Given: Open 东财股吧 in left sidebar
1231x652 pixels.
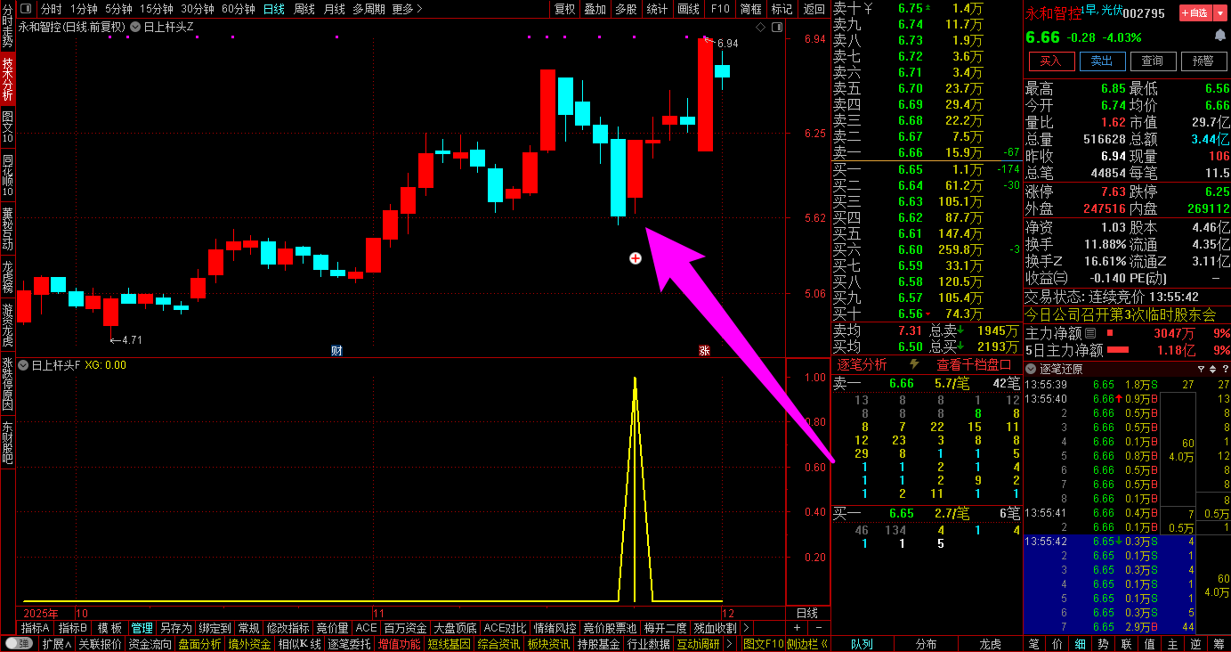Looking at the screenshot, I should tap(7, 442).
